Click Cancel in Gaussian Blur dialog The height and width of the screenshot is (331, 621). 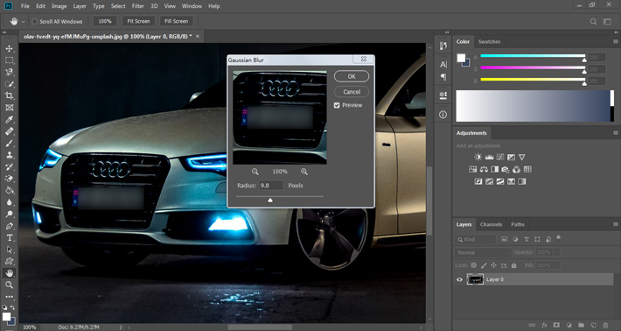coord(352,92)
